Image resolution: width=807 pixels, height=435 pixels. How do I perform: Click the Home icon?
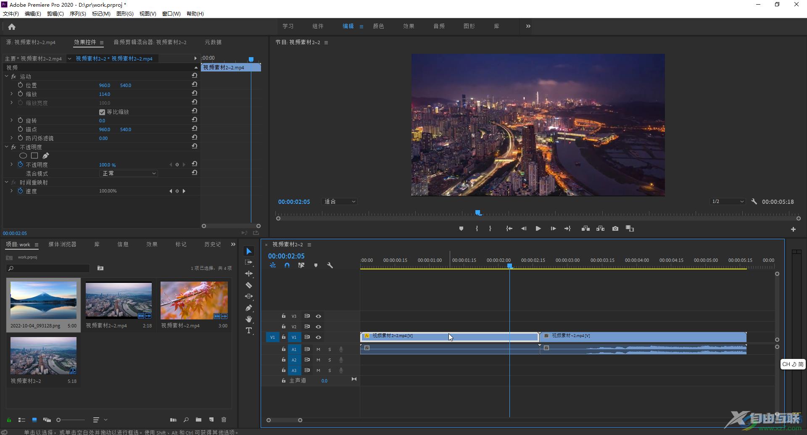click(12, 27)
